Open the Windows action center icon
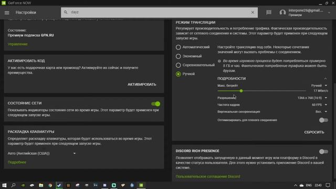336x189 pixels. pyautogui.click(x=328, y=185)
